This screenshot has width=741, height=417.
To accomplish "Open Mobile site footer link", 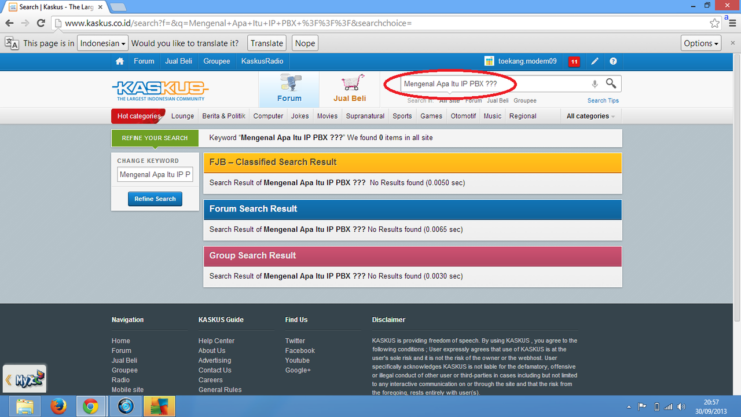I will [128, 390].
